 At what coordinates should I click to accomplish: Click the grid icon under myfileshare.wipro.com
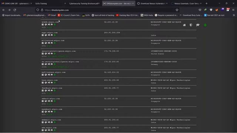(x=43, y=75)
